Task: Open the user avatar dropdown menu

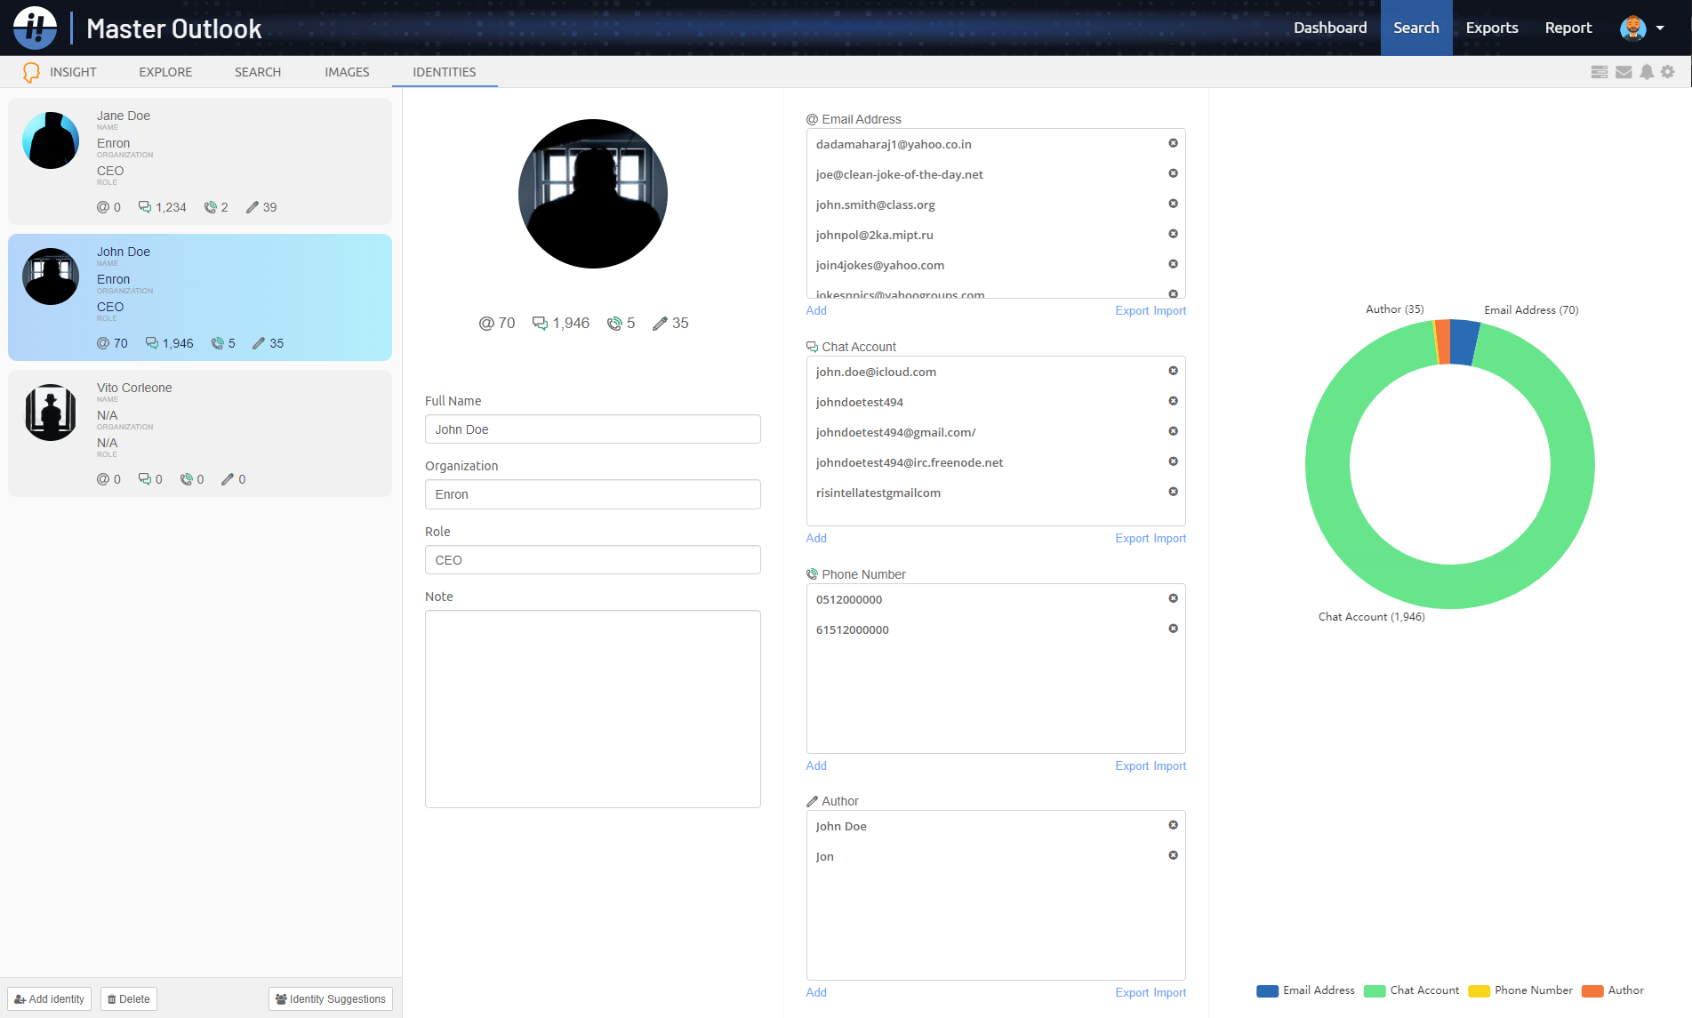Action: coord(1642,28)
